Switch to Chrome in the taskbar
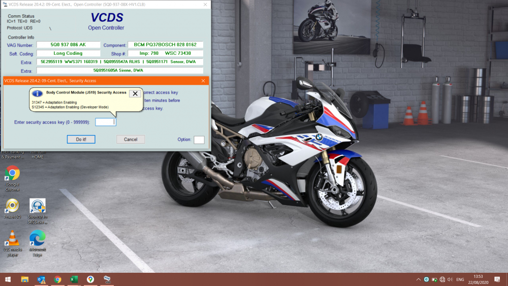 58,279
